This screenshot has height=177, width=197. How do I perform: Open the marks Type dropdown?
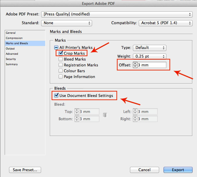(x=149, y=48)
